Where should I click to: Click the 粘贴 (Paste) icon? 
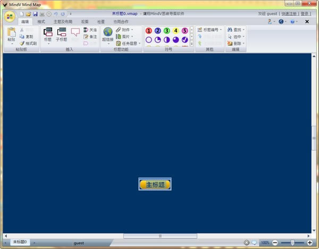[11, 33]
